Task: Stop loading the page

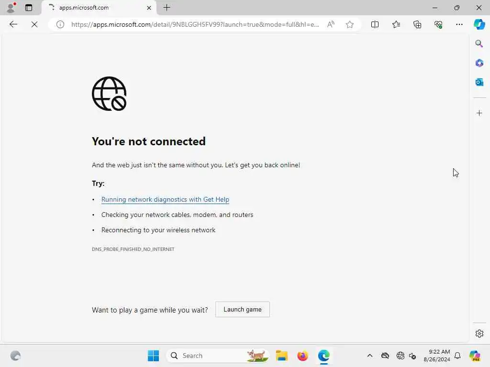Action: tap(34, 24)
